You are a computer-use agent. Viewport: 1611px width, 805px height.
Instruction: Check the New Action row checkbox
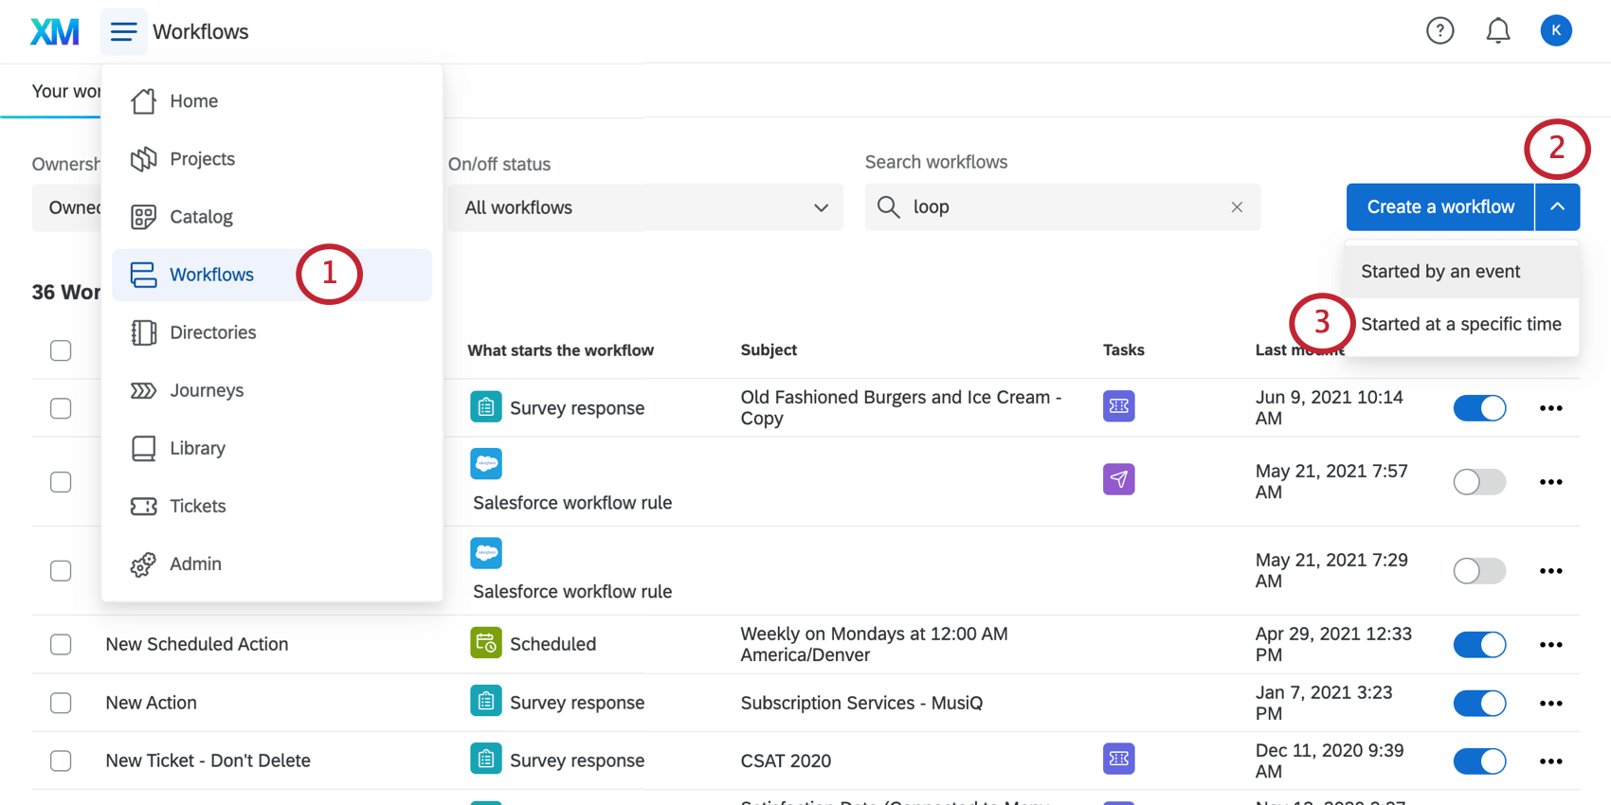[61, 703]
